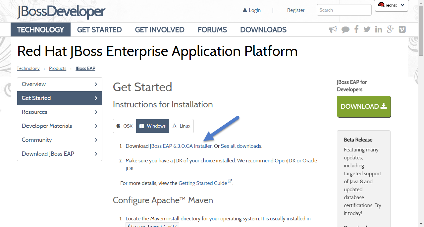The image size is (424, 227).
Task: Open Download JBoss EAP sidebar item
Action: click(60, 154)
